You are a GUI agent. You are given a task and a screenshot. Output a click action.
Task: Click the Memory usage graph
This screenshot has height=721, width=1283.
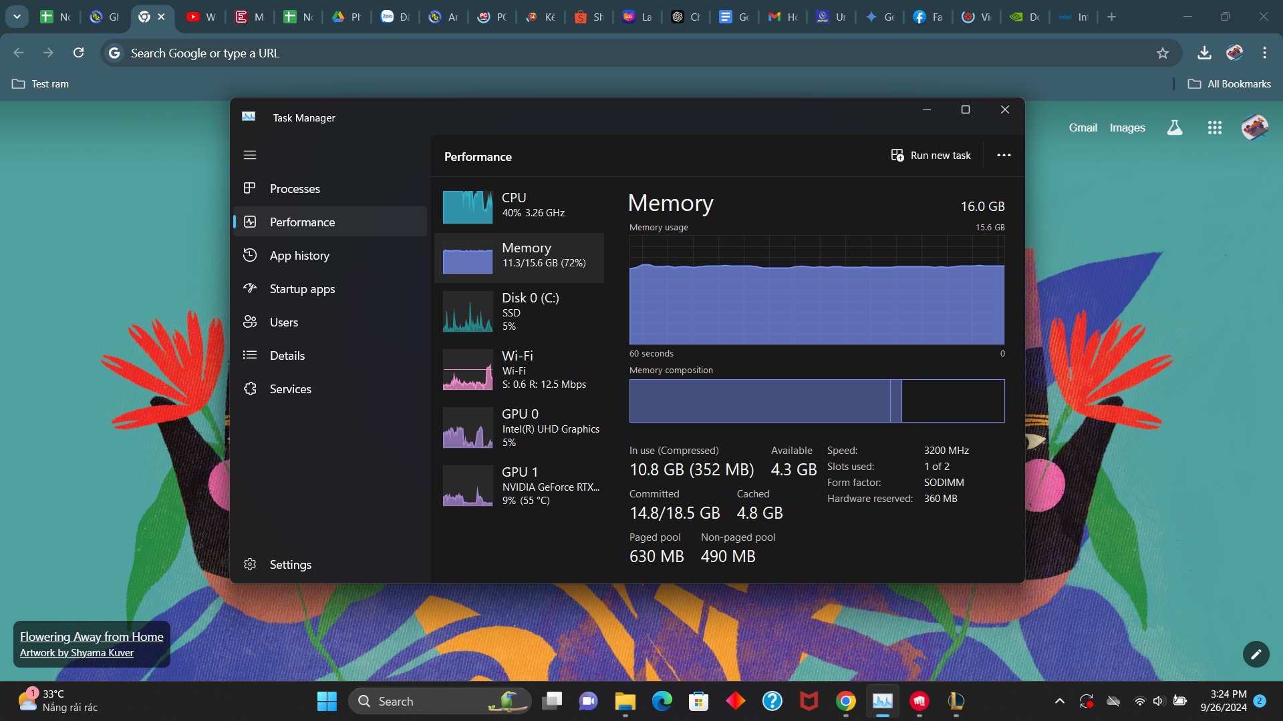click(817, 290)
